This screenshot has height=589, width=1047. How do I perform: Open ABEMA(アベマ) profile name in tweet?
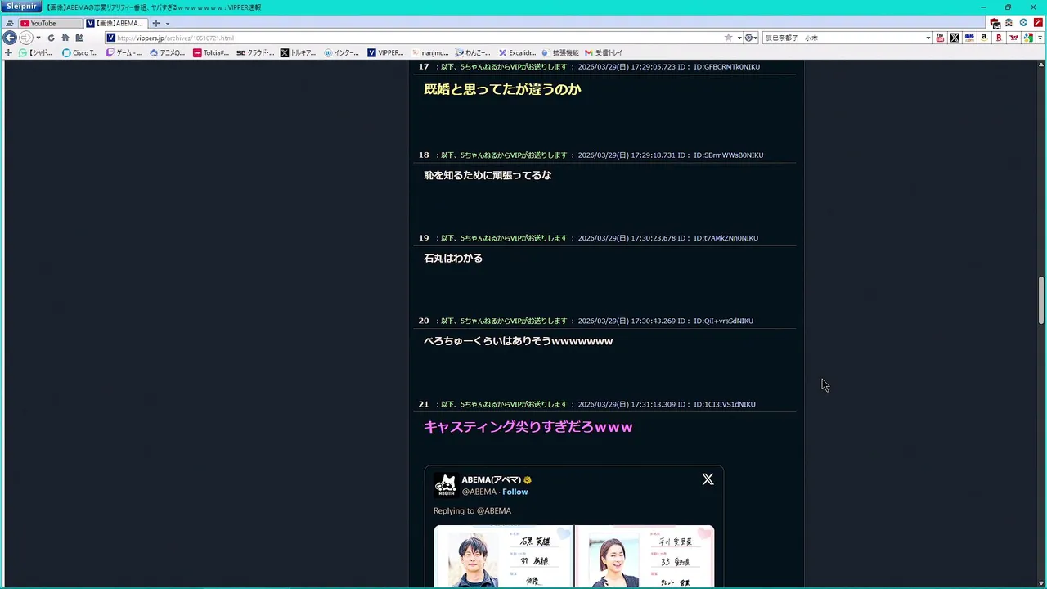(x=491, y=479)
